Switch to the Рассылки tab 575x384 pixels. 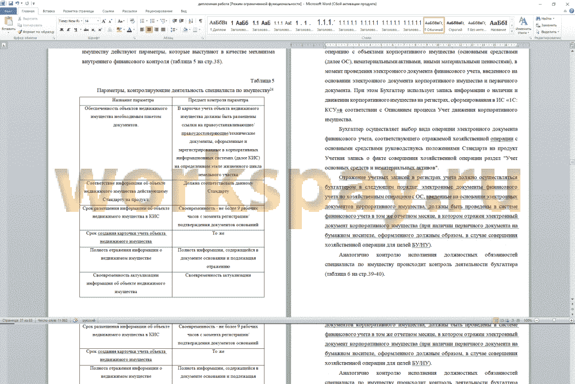tap(129, 12)
